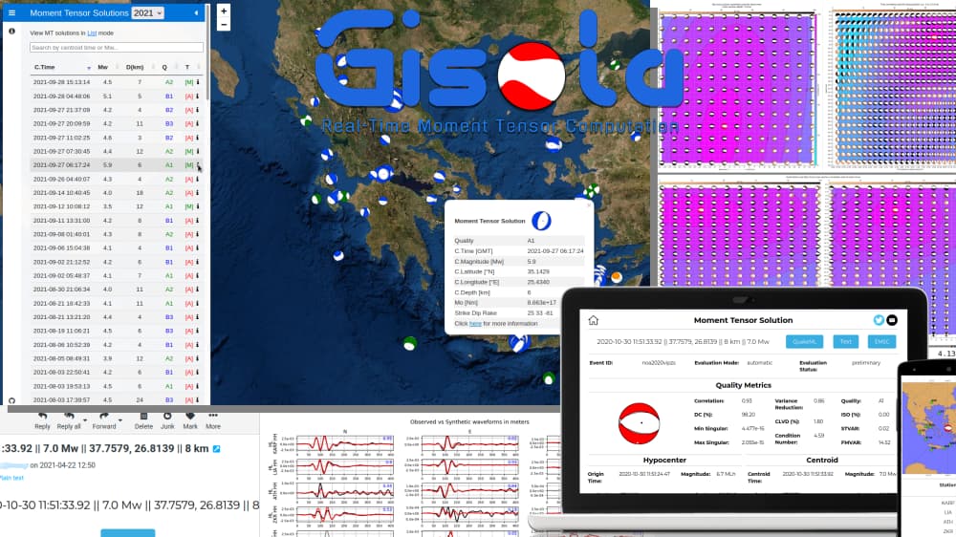Select row 2021-09-26 04:40:07

(x=117, y=179)
